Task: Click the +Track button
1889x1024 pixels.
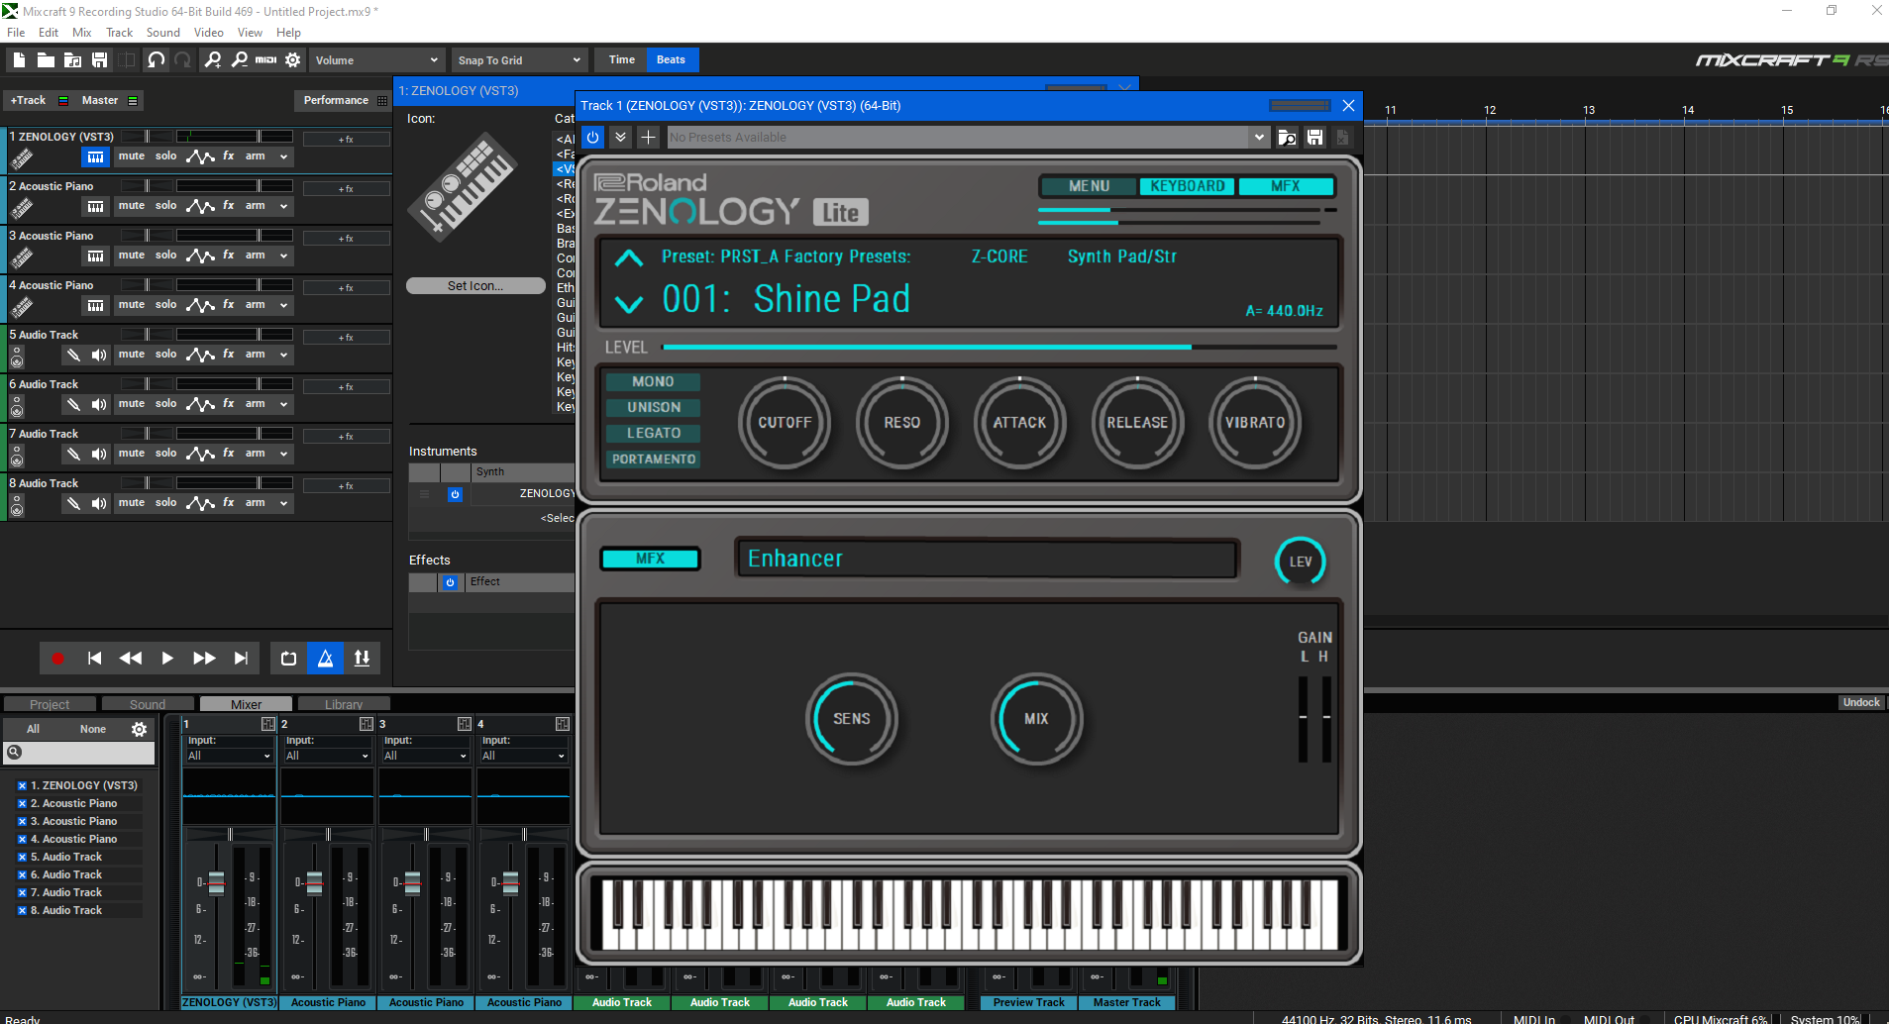Action: [29, 100]
